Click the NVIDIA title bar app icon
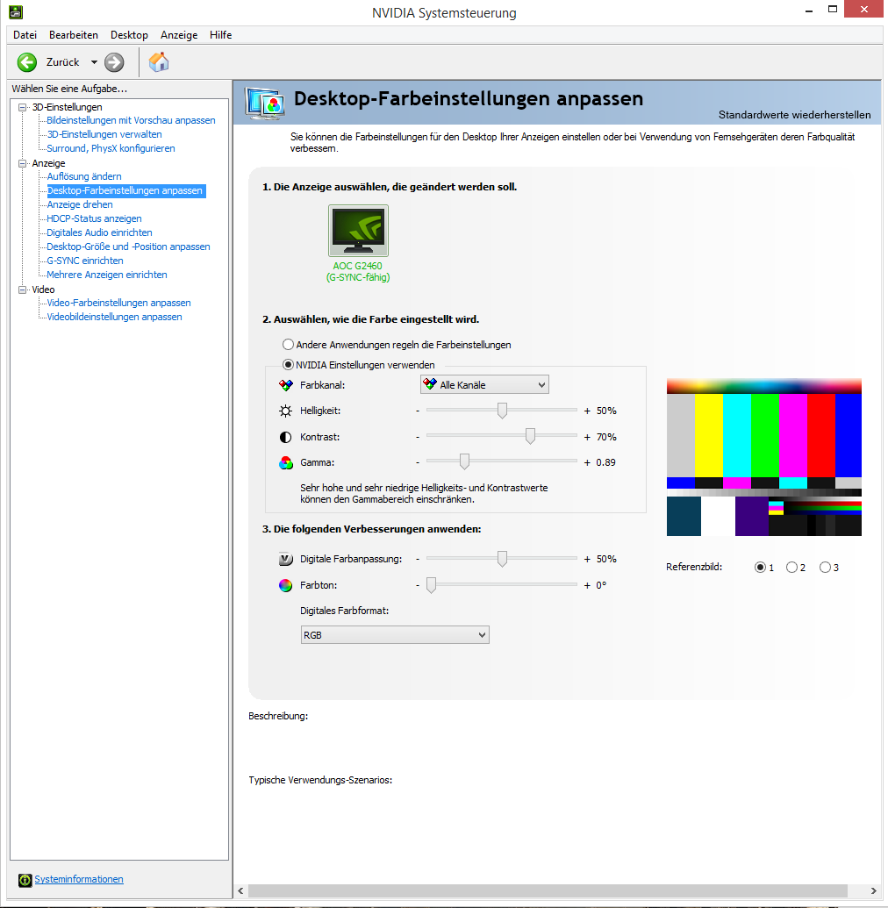This screenshot has height=908, width=888. (16, 11)
